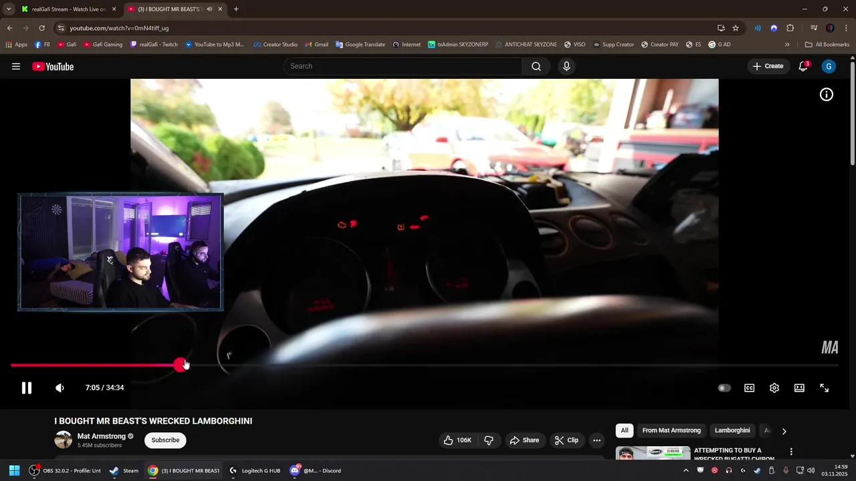The image size is (856, 481).
Task: Open the Gmail bookmark
Action: pos(316,45)
